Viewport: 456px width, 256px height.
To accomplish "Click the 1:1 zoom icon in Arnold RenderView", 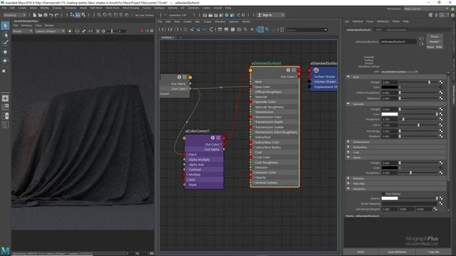I will [90, 31].
